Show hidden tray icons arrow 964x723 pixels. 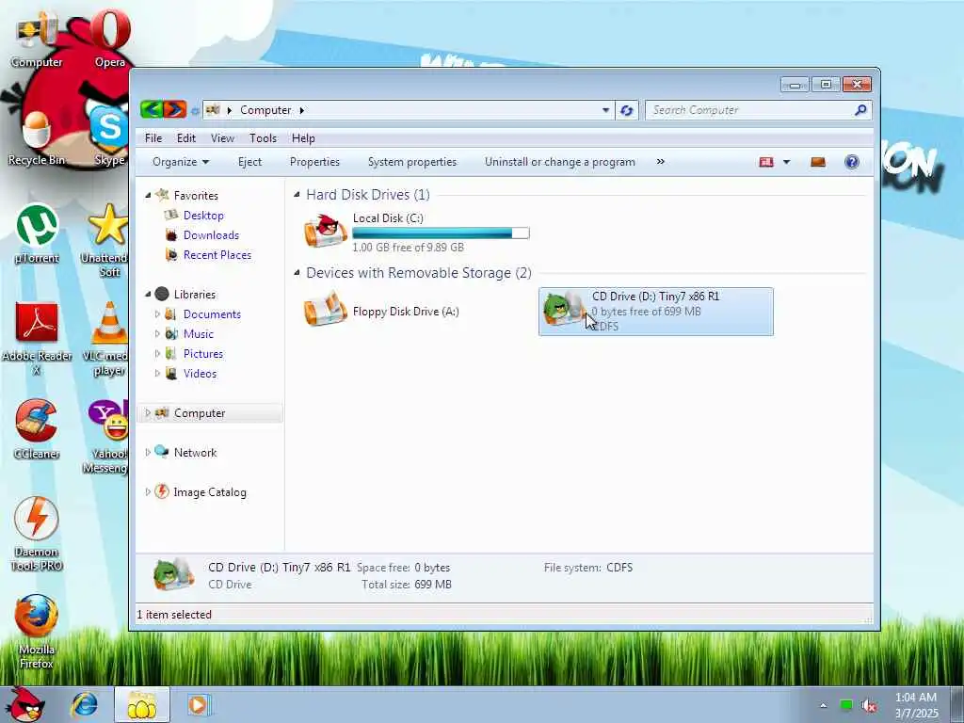pyautogui.click(x=823, y=706)
